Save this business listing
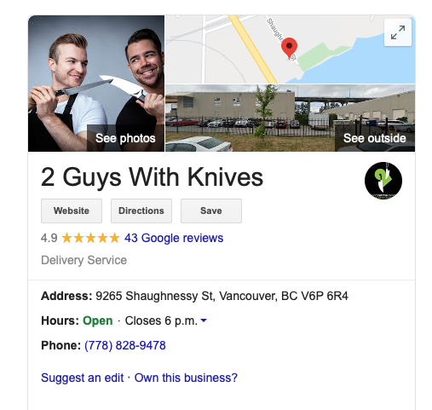Viewport: 432px width, 410px height. (x=211, y=211)
